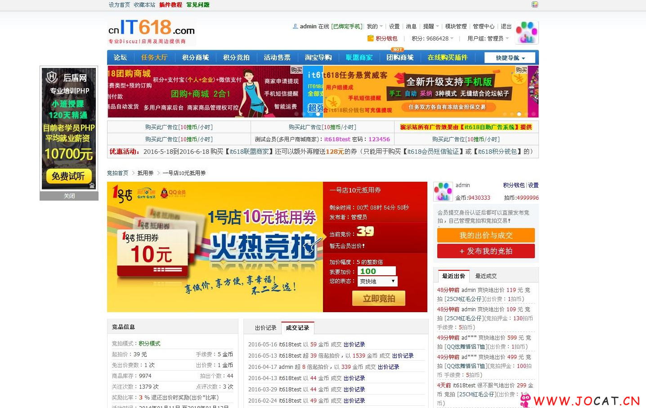
Task: Click [25CM红毛公仔] link in 119 bid
Action: (464, 299)
